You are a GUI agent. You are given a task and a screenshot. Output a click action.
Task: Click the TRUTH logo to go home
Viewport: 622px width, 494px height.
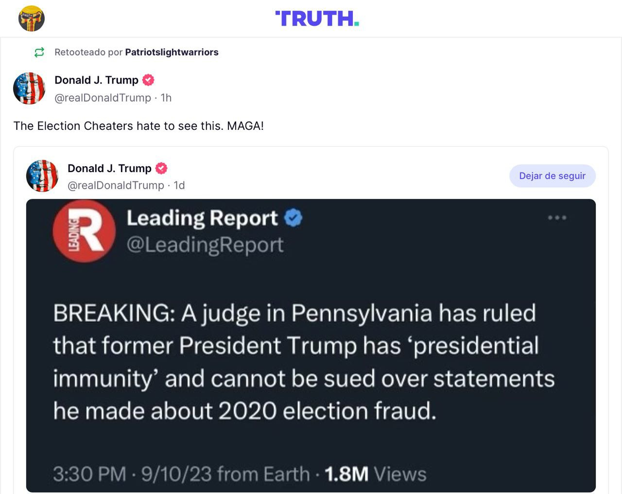pos(317,18)
